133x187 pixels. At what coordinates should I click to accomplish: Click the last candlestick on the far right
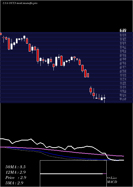point(104,99)
